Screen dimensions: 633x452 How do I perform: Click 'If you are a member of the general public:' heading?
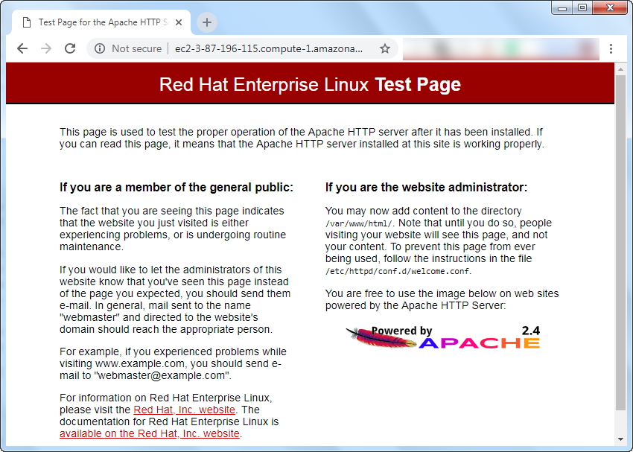point(176,187)
